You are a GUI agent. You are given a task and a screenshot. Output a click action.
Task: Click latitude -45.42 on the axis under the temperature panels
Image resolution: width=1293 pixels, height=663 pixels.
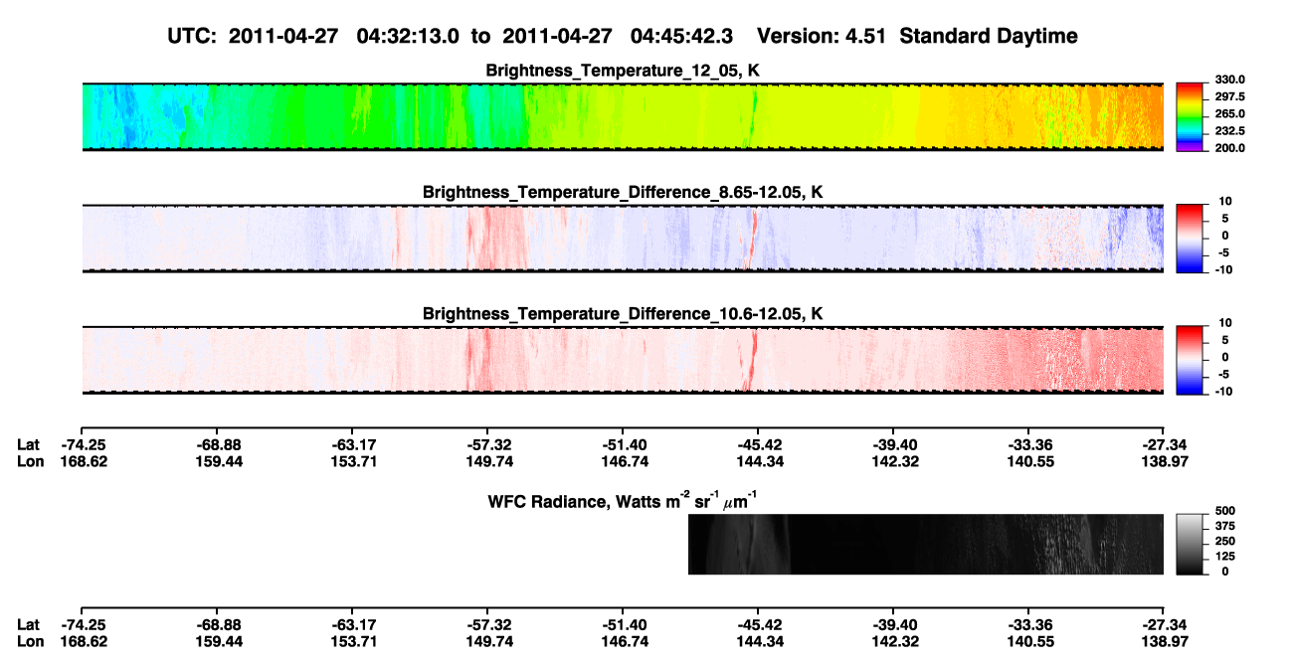click(x=758, y=445)
